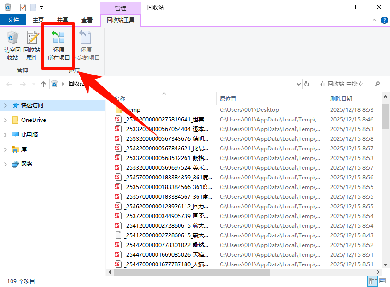Click the search magnifier icon in the search box
This screenshot has height=287, width=390.
(x=377, y=84)
